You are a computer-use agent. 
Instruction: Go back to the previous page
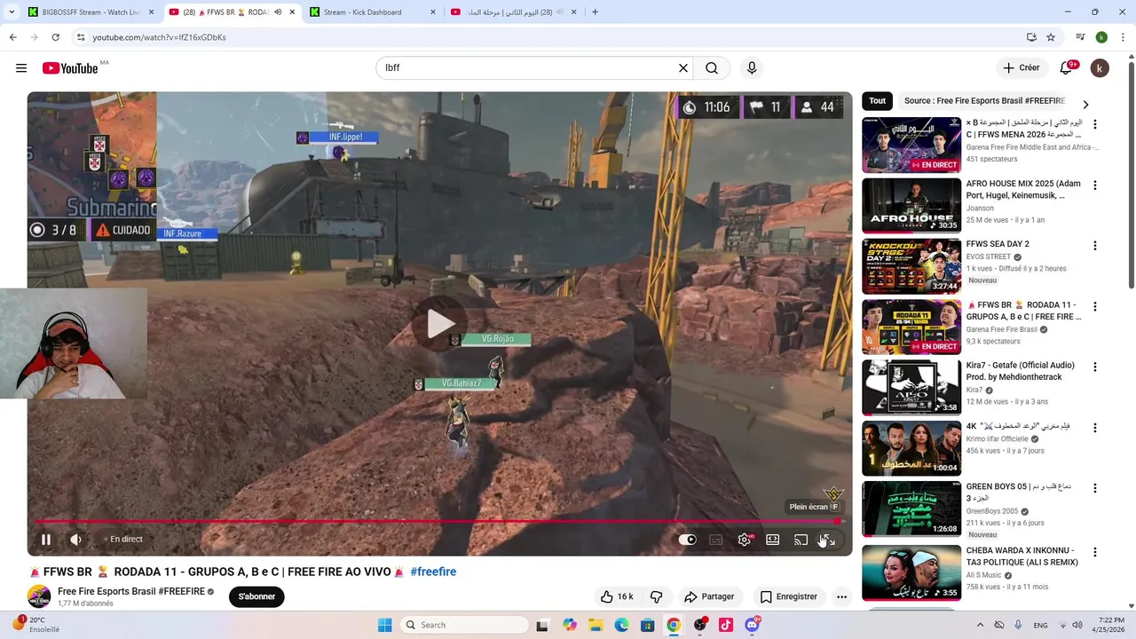(x=12, y=37)
